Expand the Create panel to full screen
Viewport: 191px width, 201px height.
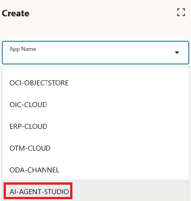pyautogui.click(x=181, y=12)
